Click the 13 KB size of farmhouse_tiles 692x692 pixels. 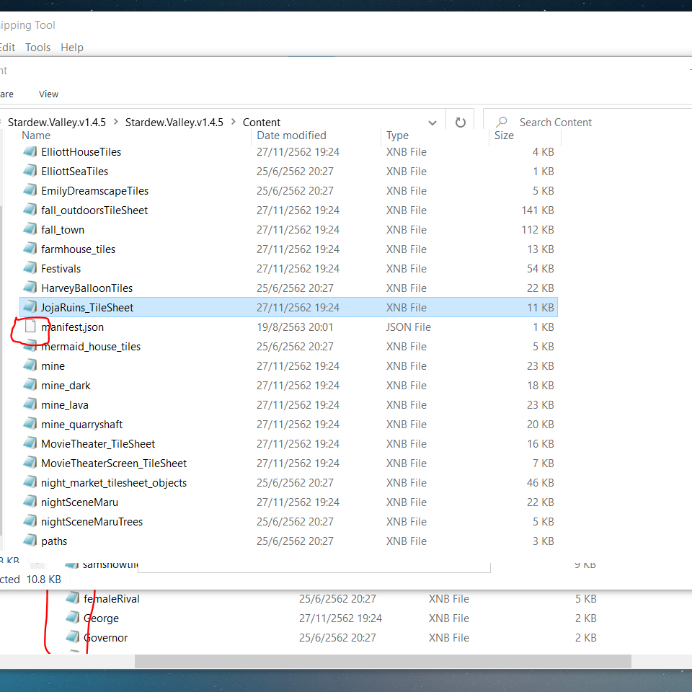(540, 249)
